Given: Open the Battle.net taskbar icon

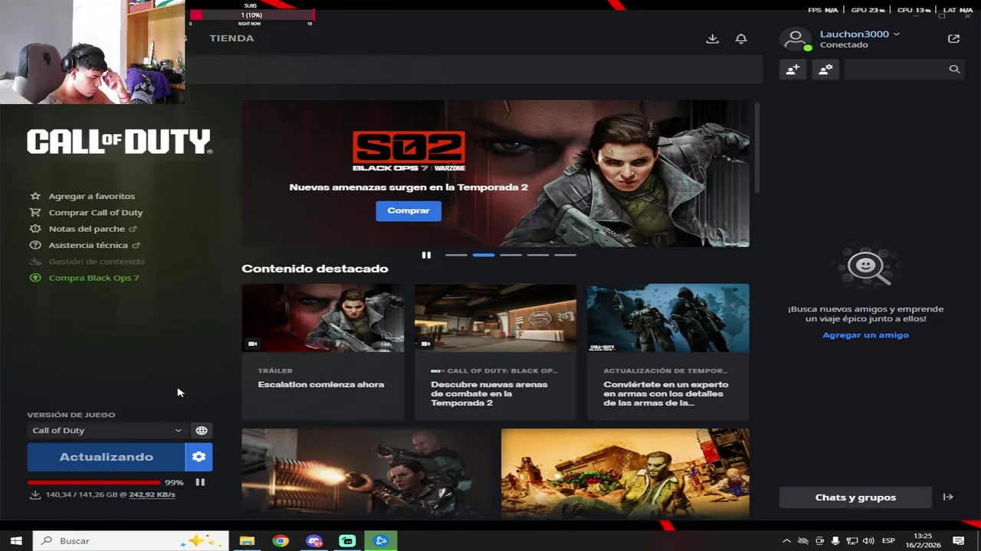Looking at the screenshot, I should [381, 541].
